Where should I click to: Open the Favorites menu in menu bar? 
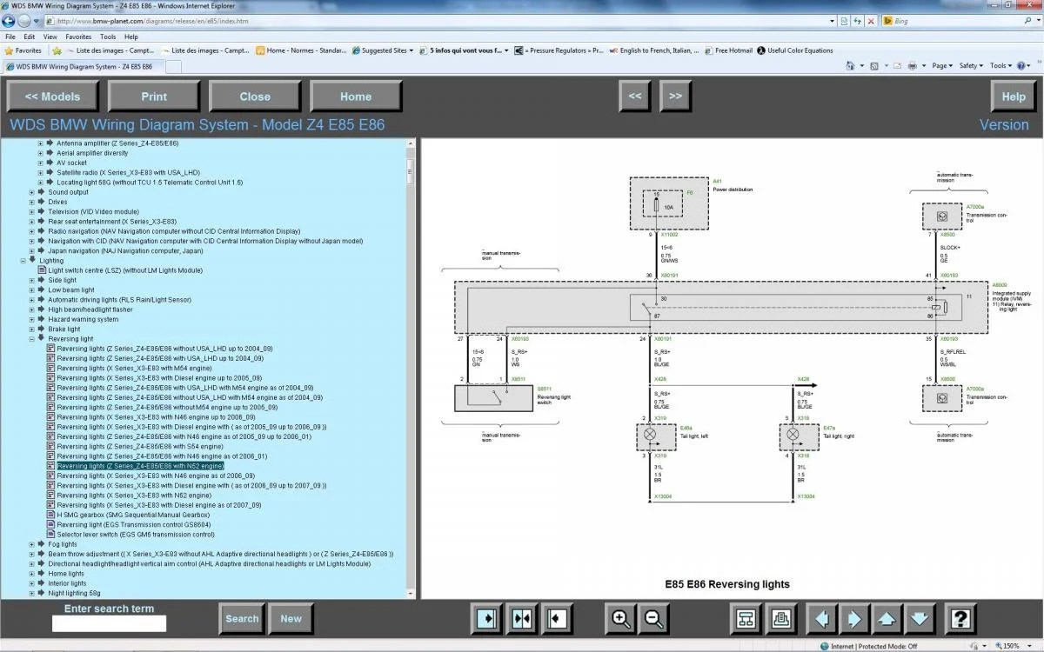[x=78, y=37]
